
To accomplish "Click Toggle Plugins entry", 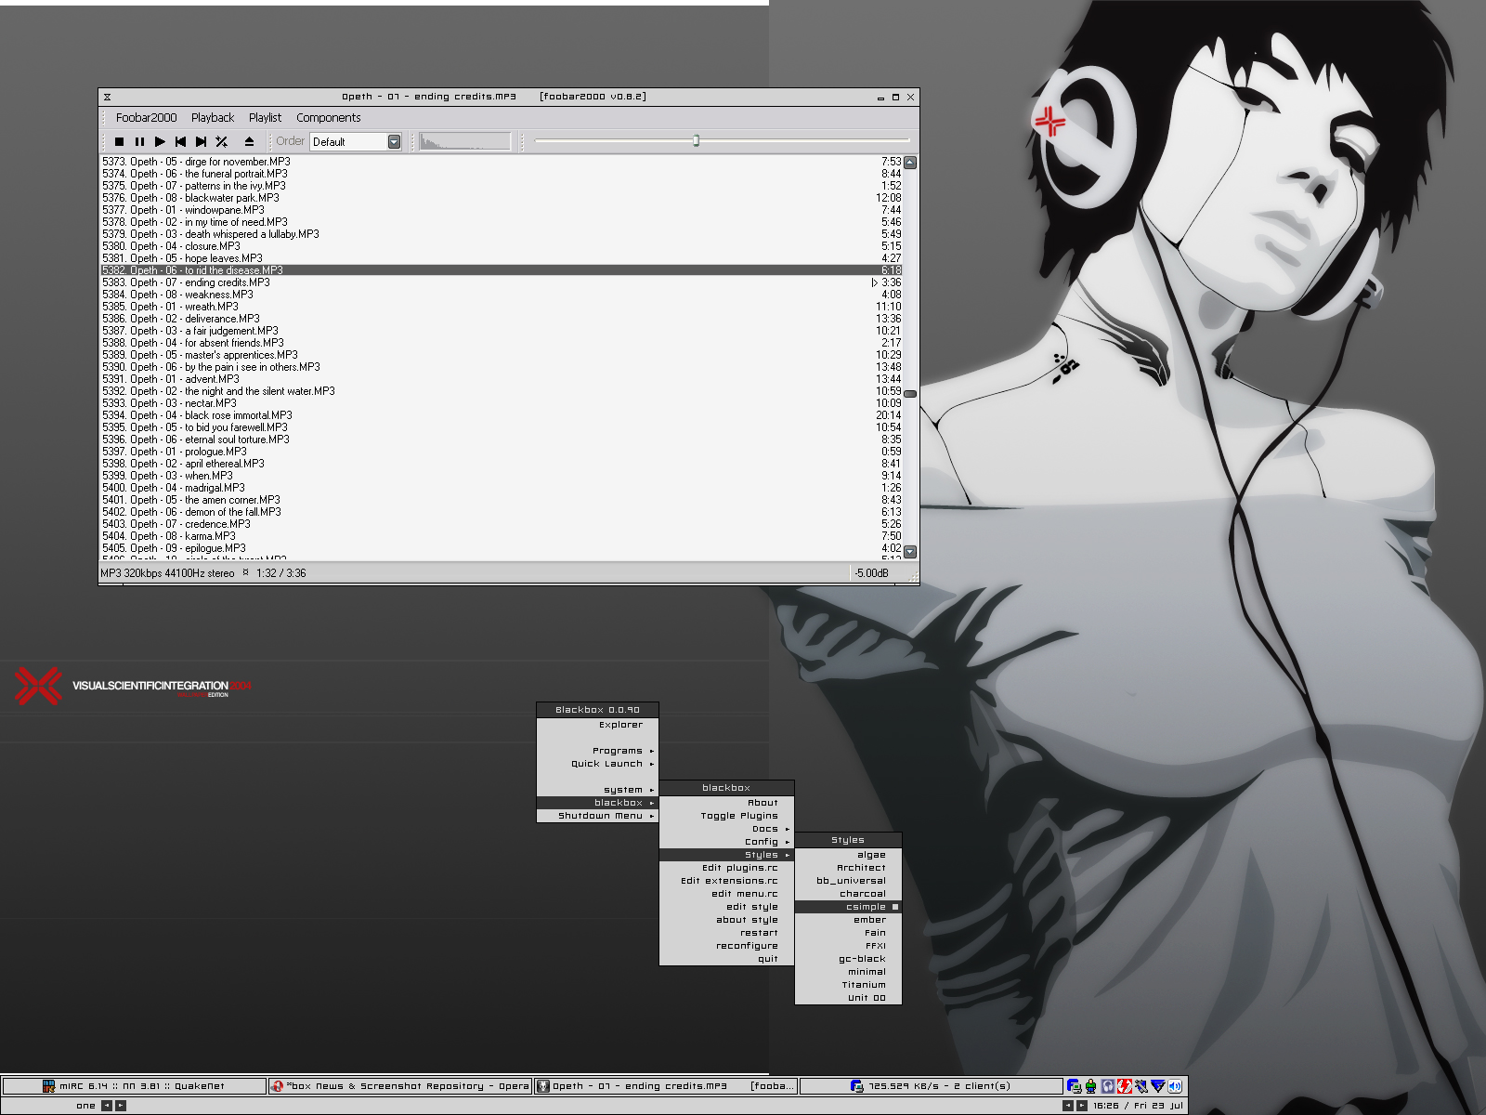I will (726, 816).
